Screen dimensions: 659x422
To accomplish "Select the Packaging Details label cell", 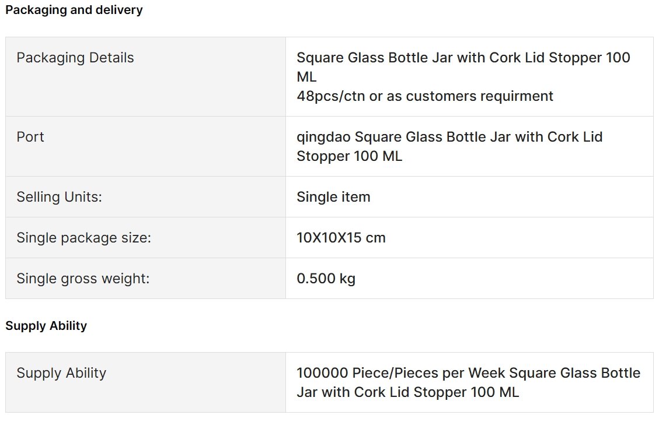I will [145, 77].
